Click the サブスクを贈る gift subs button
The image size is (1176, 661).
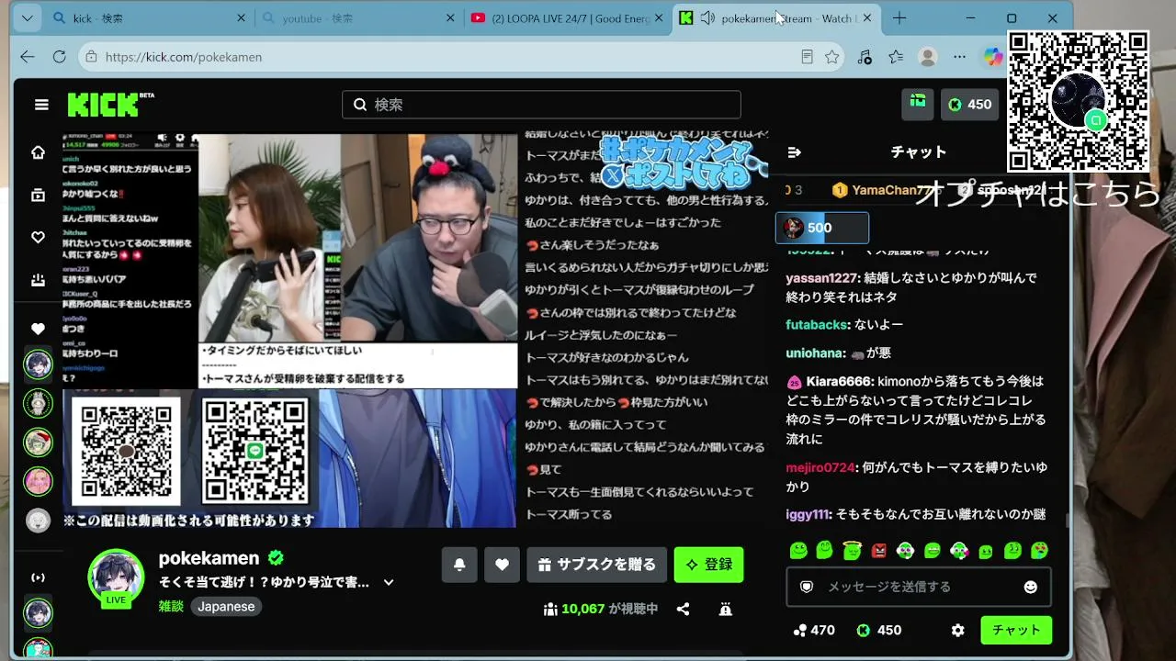[x=597, y=565]
